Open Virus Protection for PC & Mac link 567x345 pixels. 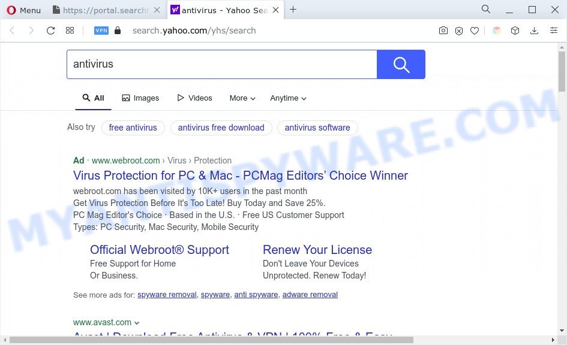[241, 175]
